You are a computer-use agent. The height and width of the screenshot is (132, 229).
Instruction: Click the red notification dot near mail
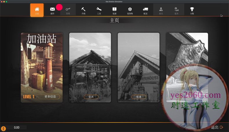(x=59, y=7)
